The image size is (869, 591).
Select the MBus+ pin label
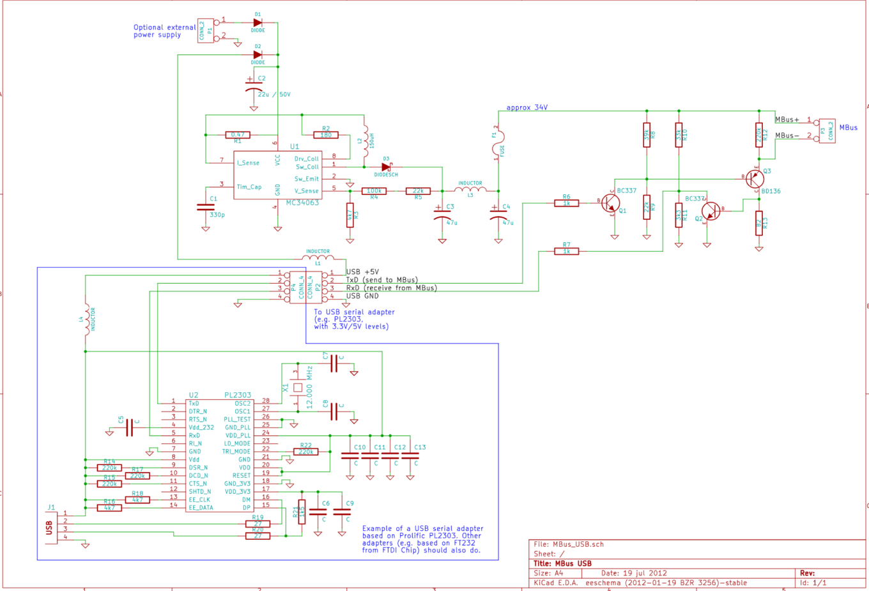click(x=787, y=119)
